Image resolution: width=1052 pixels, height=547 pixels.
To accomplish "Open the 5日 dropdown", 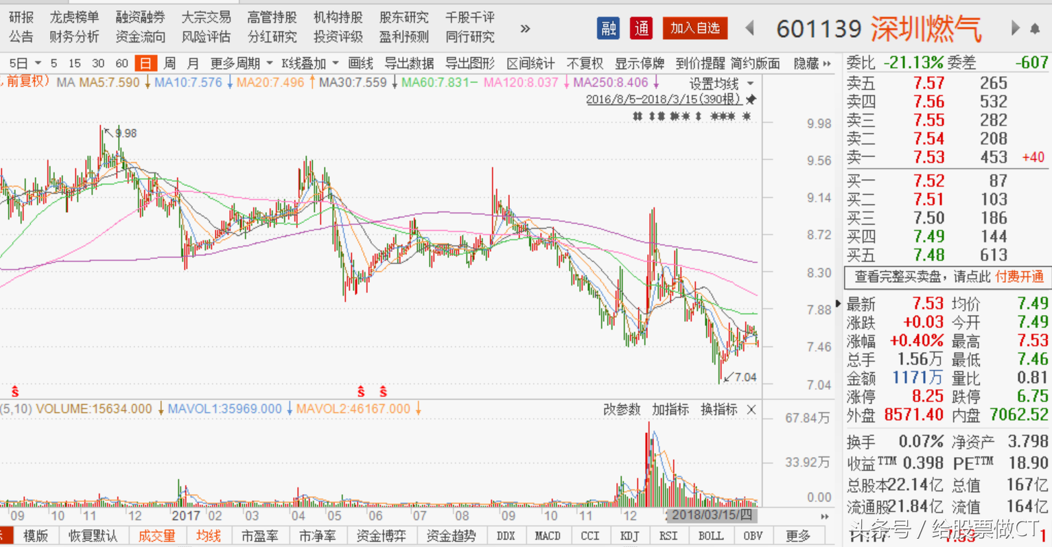I will click(24, 63).
